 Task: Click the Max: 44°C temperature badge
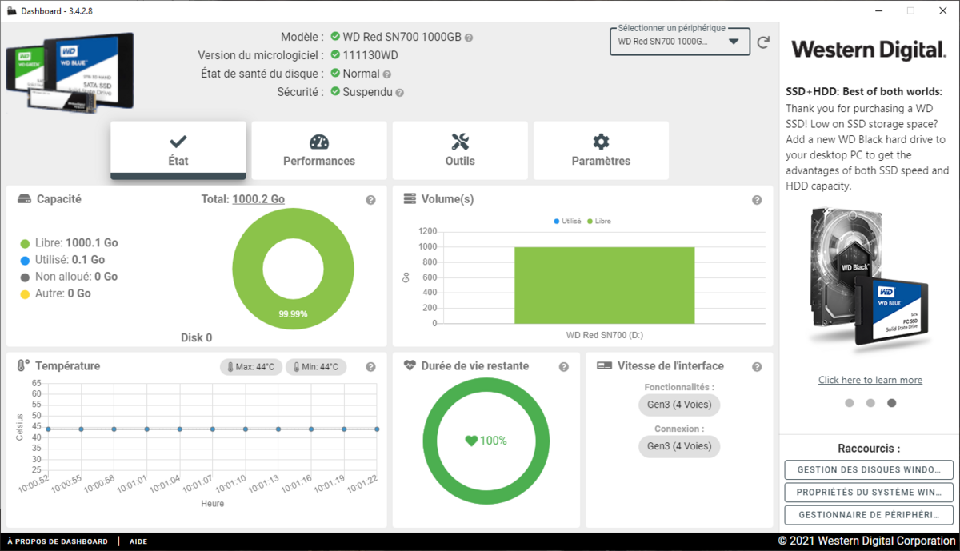pyautogui.click(x=251, y=367)
